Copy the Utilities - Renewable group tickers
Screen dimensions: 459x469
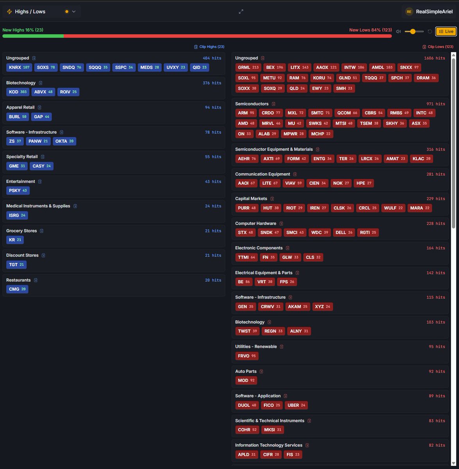(x=281, y=347)
